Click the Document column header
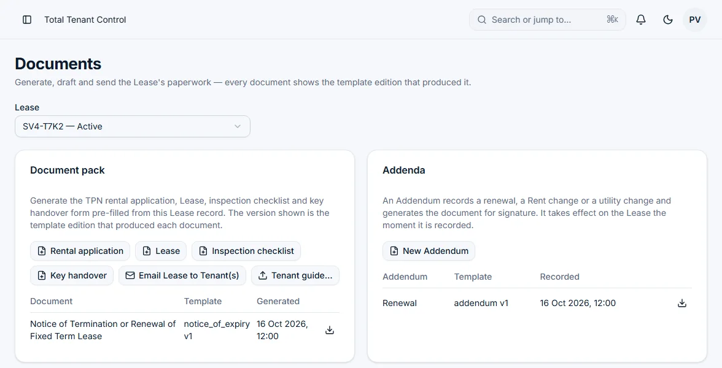 point(51,301)
